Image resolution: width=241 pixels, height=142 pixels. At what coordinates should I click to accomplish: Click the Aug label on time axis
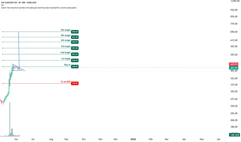51,139
